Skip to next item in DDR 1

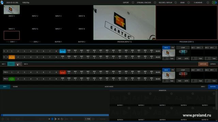[x=59, y=119]
